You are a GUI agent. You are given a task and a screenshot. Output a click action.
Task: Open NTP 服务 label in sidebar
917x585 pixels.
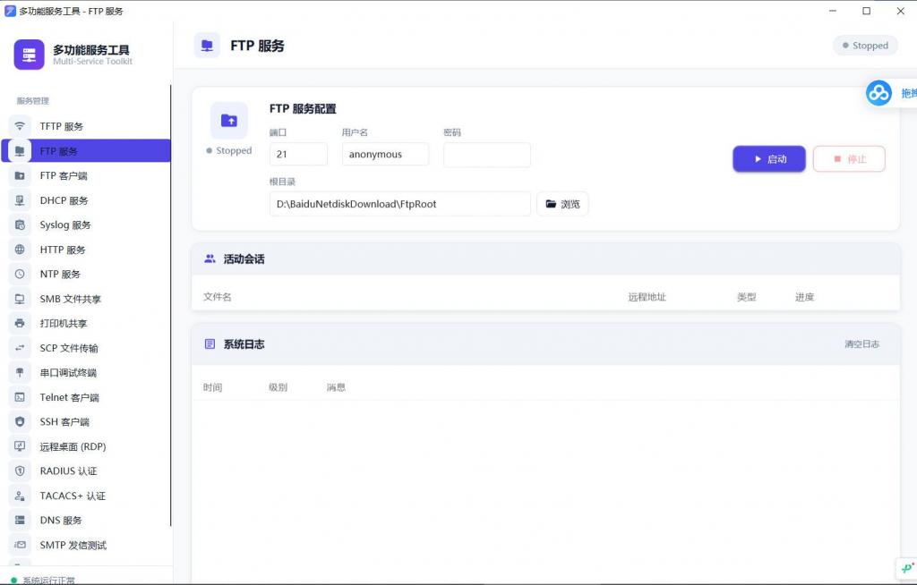pos(60,274)
